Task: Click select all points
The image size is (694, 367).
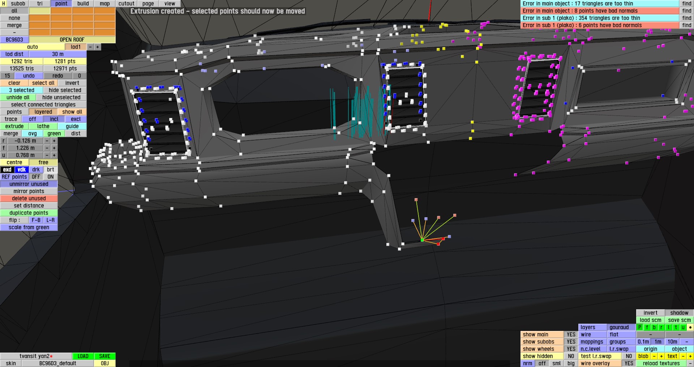Action: click(x=43, y=83)
